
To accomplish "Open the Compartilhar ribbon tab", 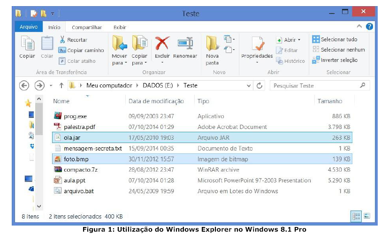I will pos(87,28).
